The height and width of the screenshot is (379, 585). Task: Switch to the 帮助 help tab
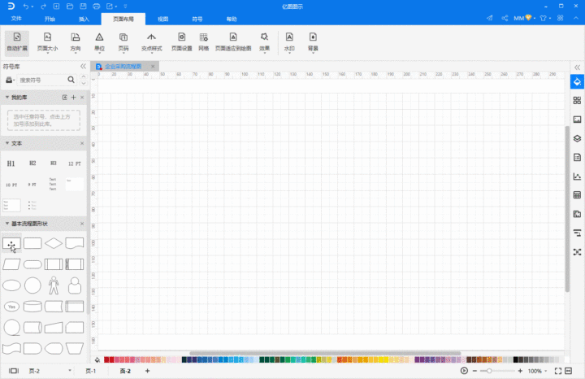[x=232, y=19]
